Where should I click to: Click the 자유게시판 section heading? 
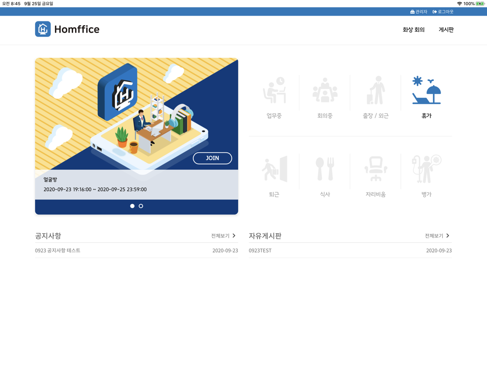265,236
